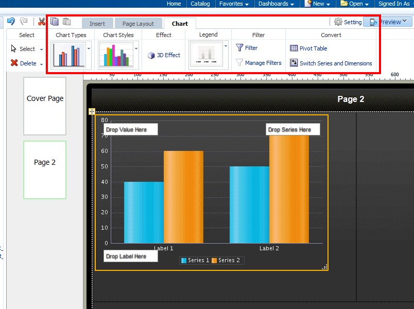The image size is (414, 309).
Task: Expand the Legend dropdown arrow
Action: [x=226, y=46]
